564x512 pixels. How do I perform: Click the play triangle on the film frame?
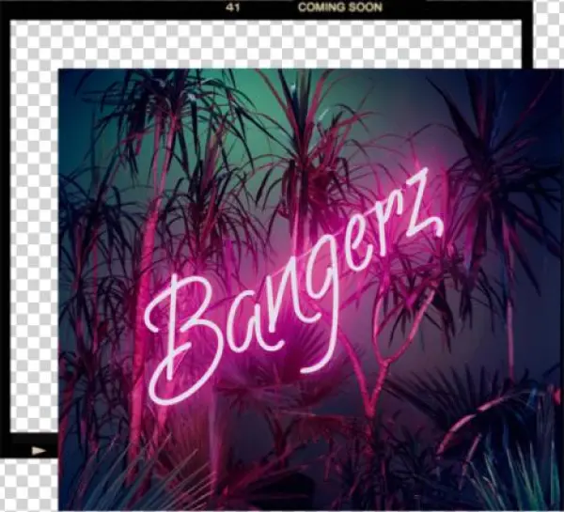point(39,451)
